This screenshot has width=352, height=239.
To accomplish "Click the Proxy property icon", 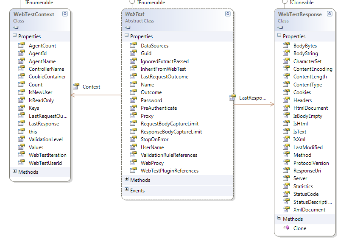I will 134,116.
